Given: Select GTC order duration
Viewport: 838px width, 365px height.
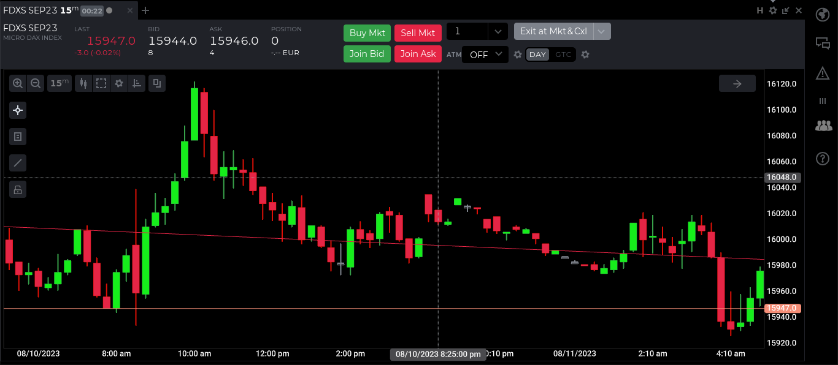Looking at the screenshot, I should tap(563, 55).
